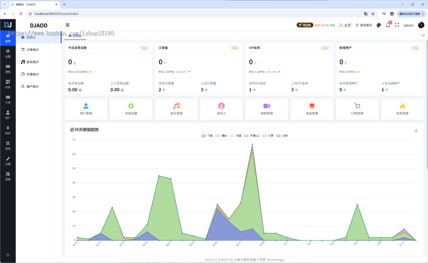Expand the tab bar chevron dropdown
428x263 pixels.
tap(423, 35)
